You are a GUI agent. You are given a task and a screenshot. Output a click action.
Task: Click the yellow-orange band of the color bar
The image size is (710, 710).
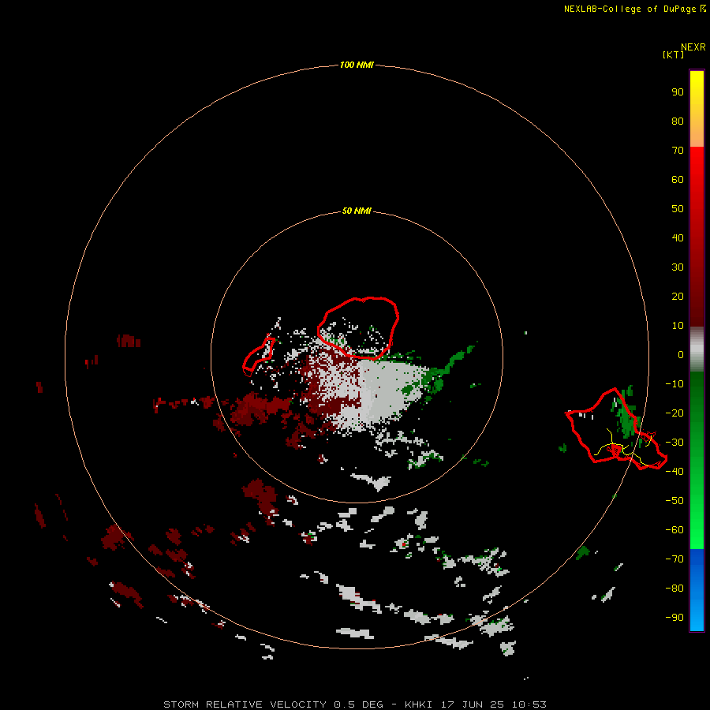click(697, 109)
